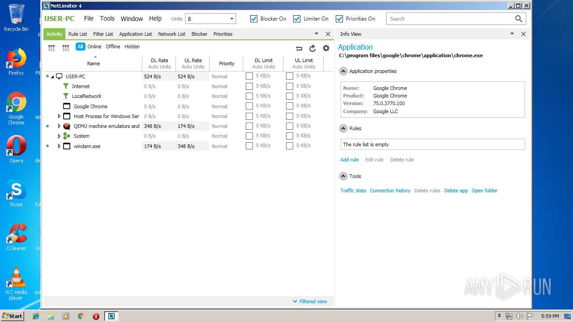This screenshot has width=573, height=322.
Task: Expand the System tree node
Action: pos(59,136)
